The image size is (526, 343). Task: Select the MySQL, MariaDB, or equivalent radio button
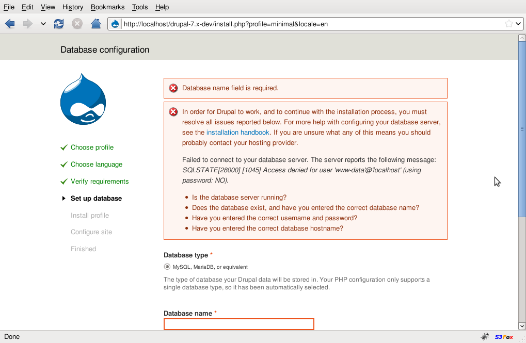[167, 267]
